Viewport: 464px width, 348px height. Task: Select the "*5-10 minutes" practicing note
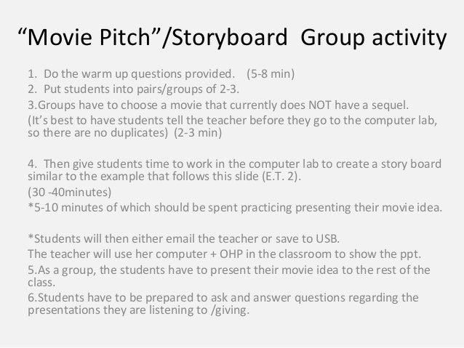(x=235, y=208)
